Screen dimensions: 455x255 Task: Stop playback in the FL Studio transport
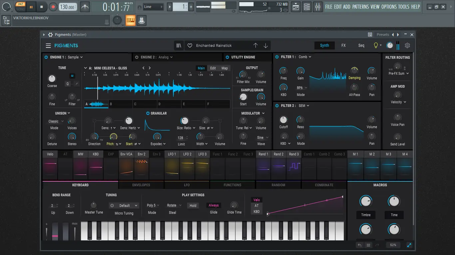click(x=42, y=7)
